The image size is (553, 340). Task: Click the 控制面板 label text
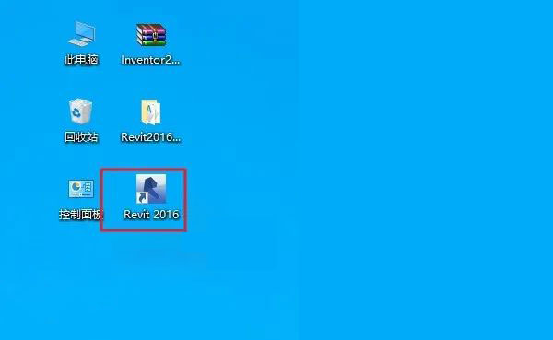[x=80, y=215]
